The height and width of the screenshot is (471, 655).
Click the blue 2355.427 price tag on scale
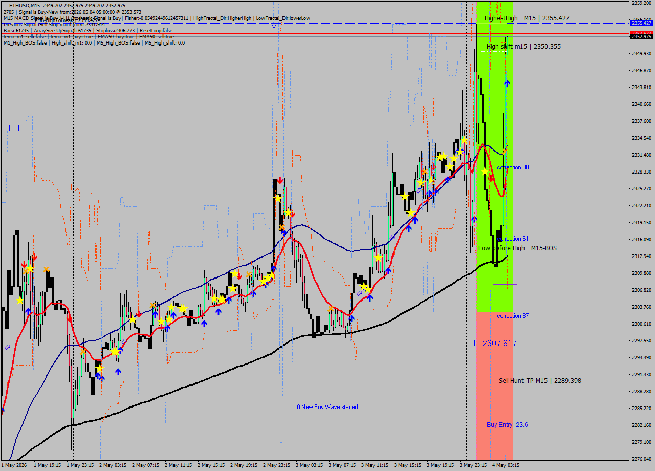641,23
